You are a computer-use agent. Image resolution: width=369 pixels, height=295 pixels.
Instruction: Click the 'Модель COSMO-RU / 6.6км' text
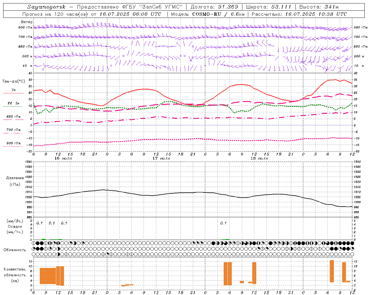(208, 14)
